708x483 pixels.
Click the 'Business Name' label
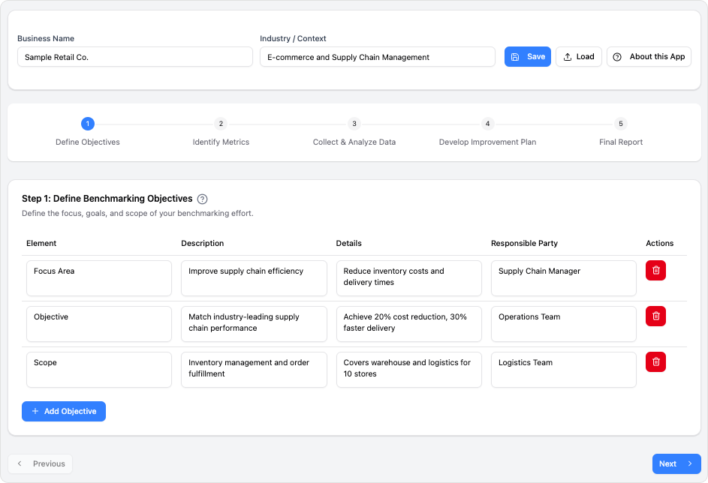pos(46,38)
